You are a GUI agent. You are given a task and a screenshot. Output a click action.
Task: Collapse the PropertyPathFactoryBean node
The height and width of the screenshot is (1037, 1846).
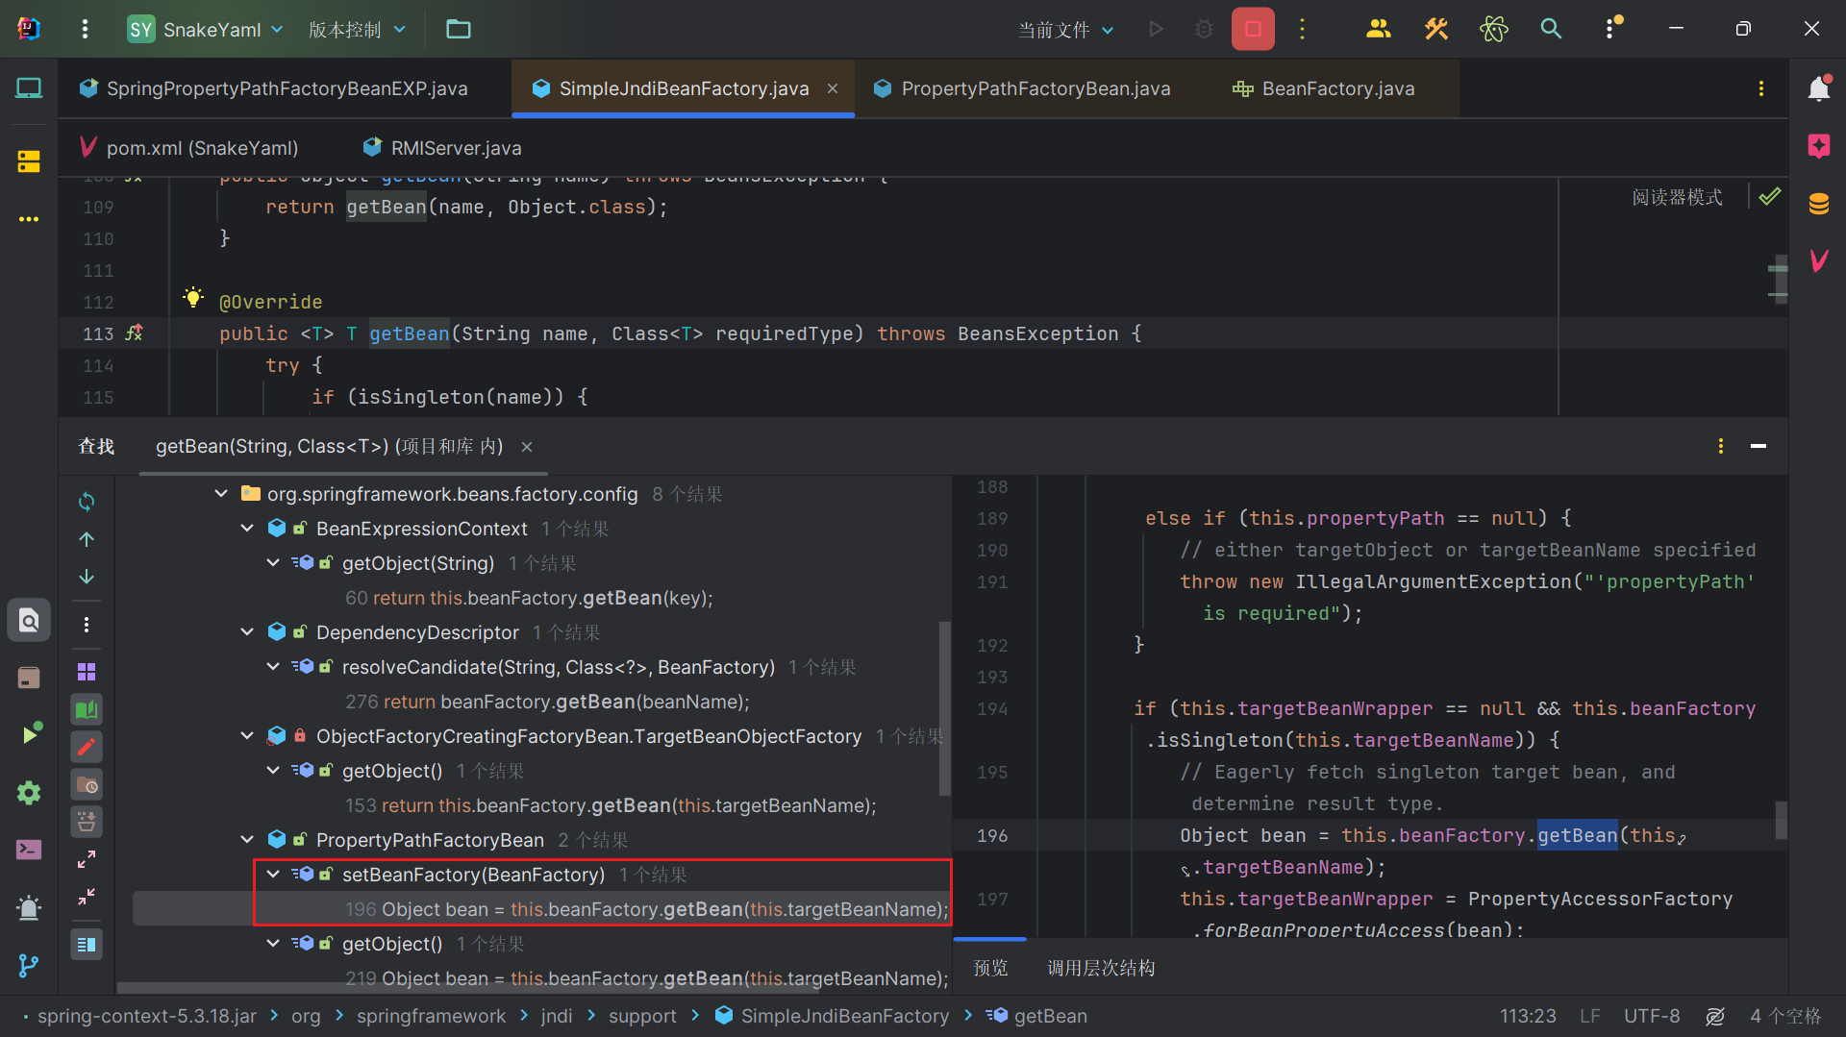pos(247,840)
